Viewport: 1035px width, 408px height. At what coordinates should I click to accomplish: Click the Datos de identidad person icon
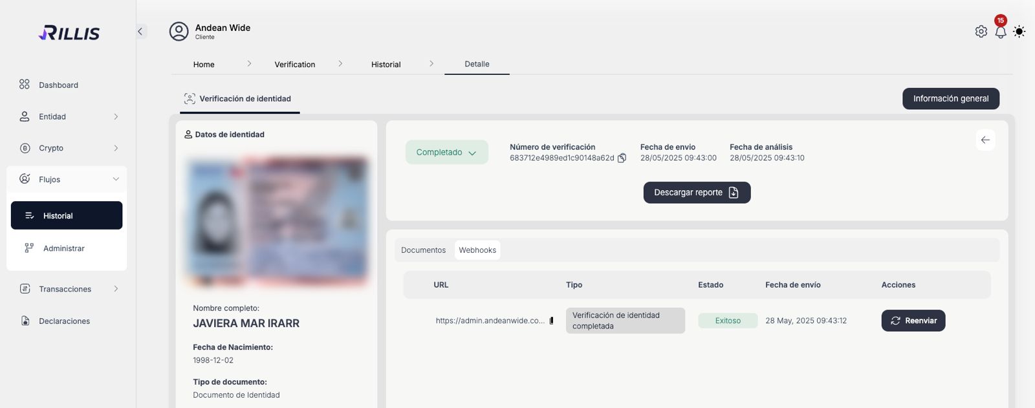(x=188, y=134)
